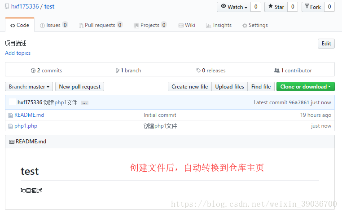Click the Find file button
Viewport: 342px width, 213px height.
tap(261, 87)
